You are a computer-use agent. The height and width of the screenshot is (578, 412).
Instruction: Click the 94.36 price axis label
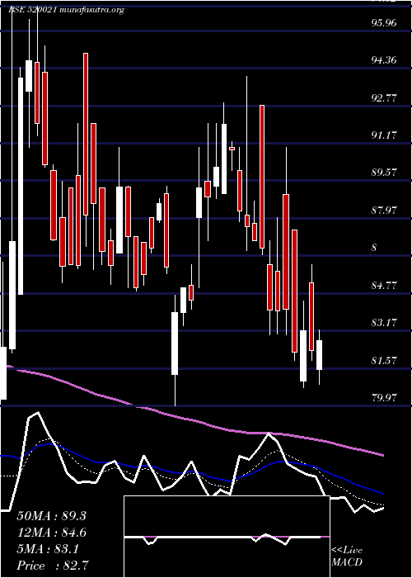[x=384, y=60]
